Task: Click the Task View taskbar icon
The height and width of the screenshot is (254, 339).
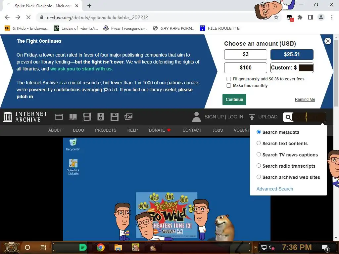Action: (x=43, y=247)
